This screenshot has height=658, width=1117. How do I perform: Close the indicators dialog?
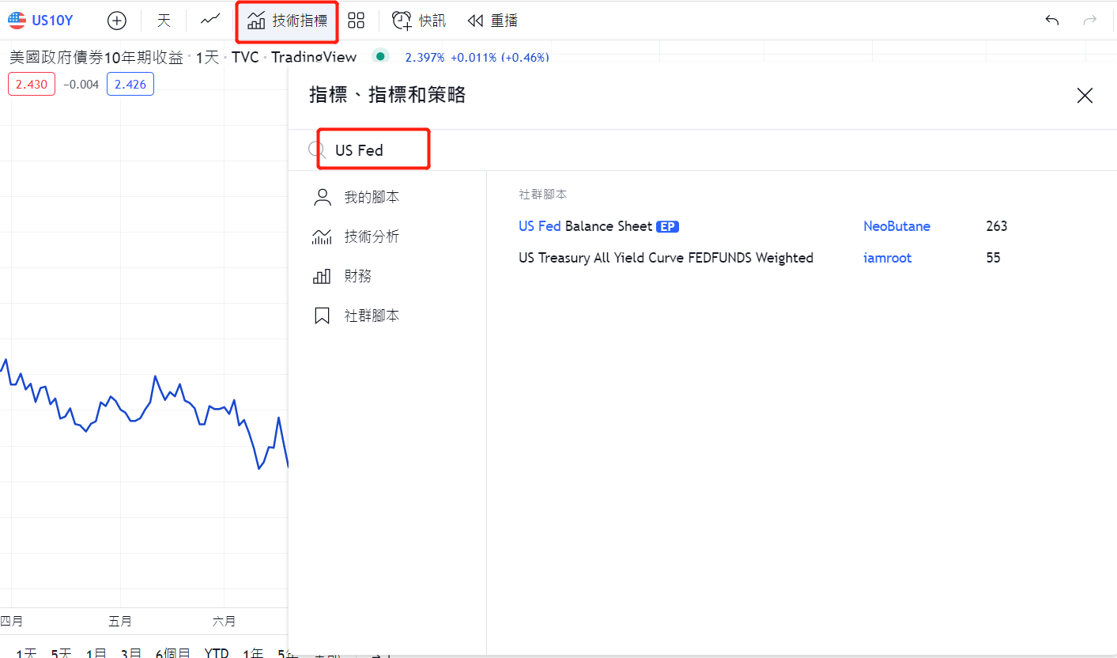pyautogui.click(x=1085, y=96)
